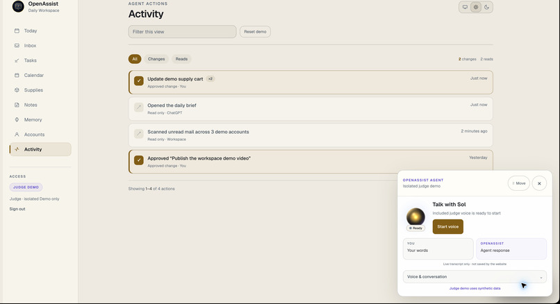Click the 2 reads counter text

point(486,59)
